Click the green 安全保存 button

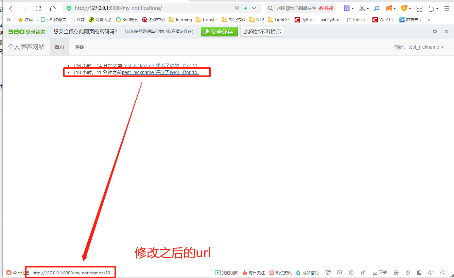pyautogui.click(x=219, y=32)
